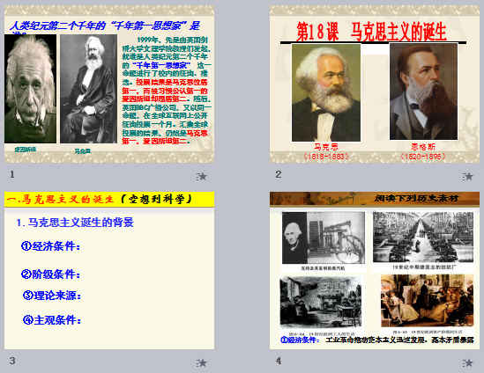Screen dimensions: 484x373
Task: Click the color Marx portrait on slide 2
Action: (x=326, y=92)
